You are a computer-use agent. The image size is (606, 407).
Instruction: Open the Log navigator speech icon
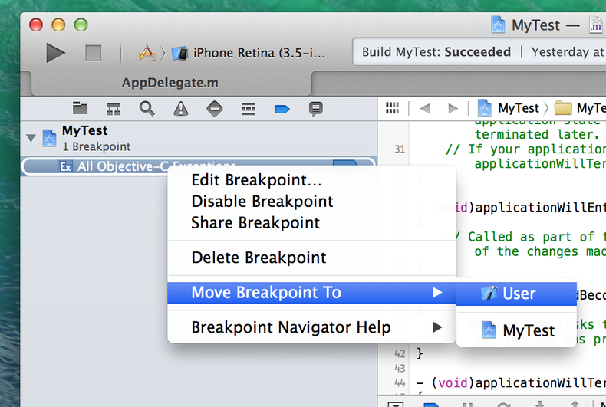(x=316, y=109)
